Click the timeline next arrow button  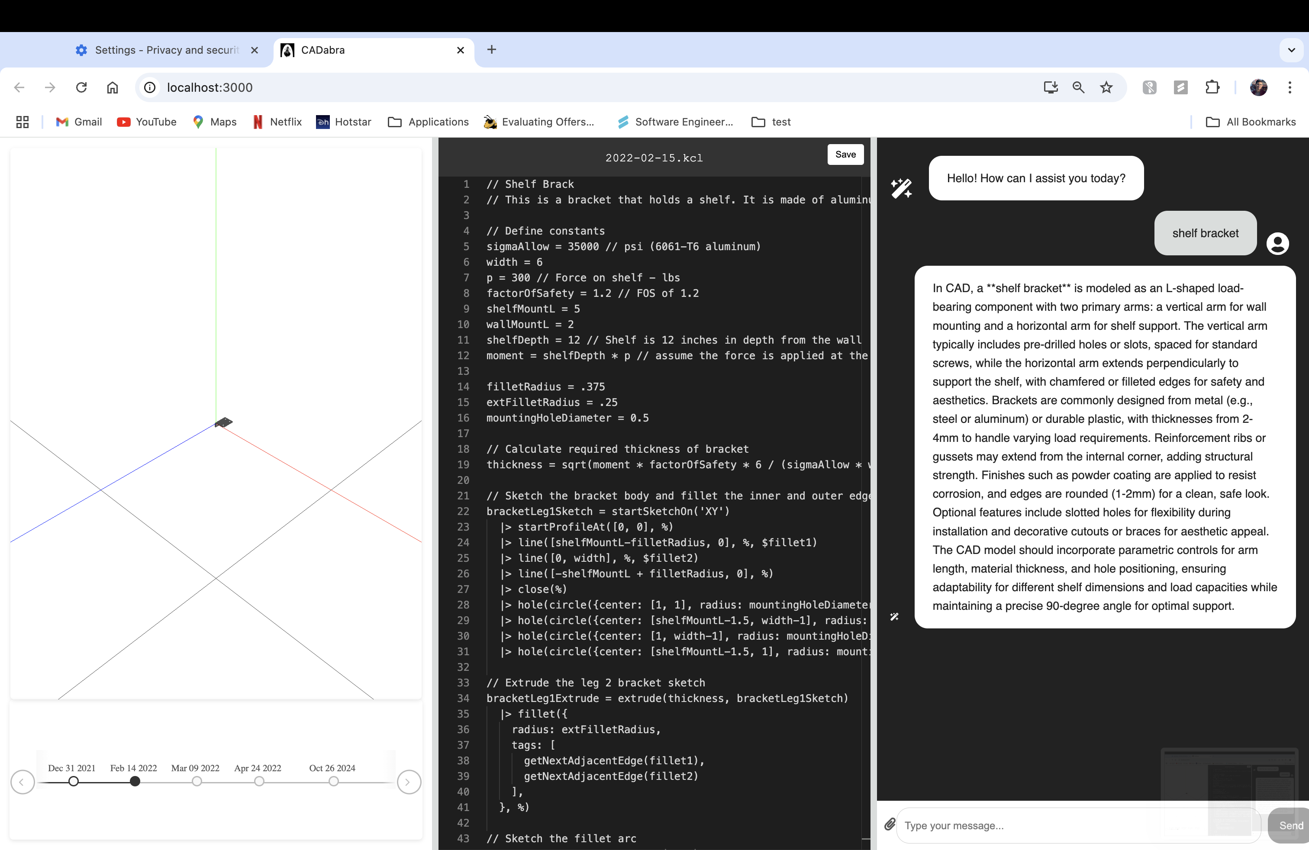[409, 782]
